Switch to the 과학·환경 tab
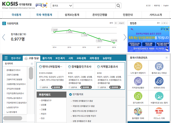Image resolution: width=171 pixels, height=123 pixels. coord(94,58)
